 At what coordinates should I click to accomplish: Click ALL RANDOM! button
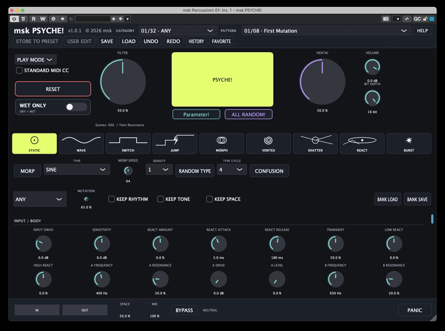tap(249, 115)
